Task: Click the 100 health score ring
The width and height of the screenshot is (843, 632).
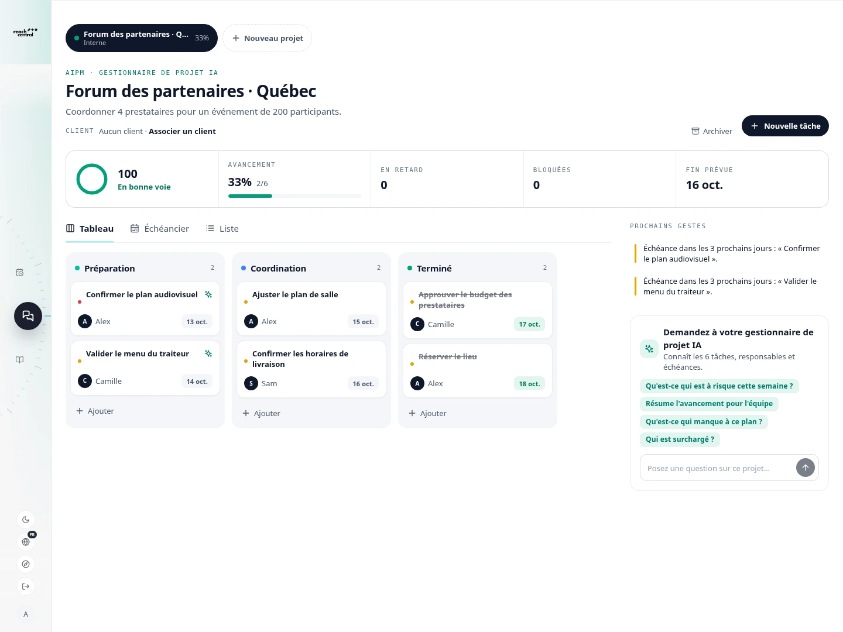Action: tap(92, 179)
